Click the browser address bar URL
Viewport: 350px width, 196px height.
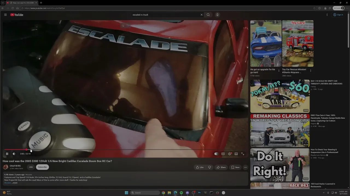[45, 8]
